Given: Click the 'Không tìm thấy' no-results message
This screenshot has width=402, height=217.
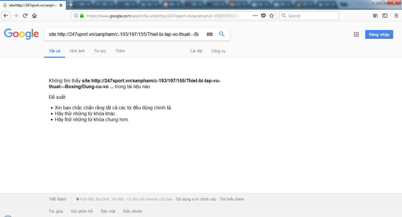Looking at the screenshot, I should pos(135,84).
